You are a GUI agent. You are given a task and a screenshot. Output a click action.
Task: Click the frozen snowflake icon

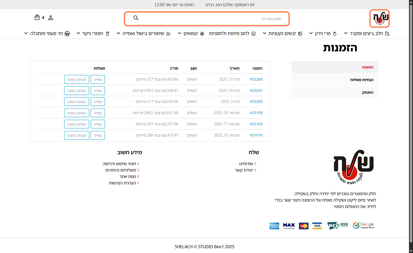click(202, 33)
